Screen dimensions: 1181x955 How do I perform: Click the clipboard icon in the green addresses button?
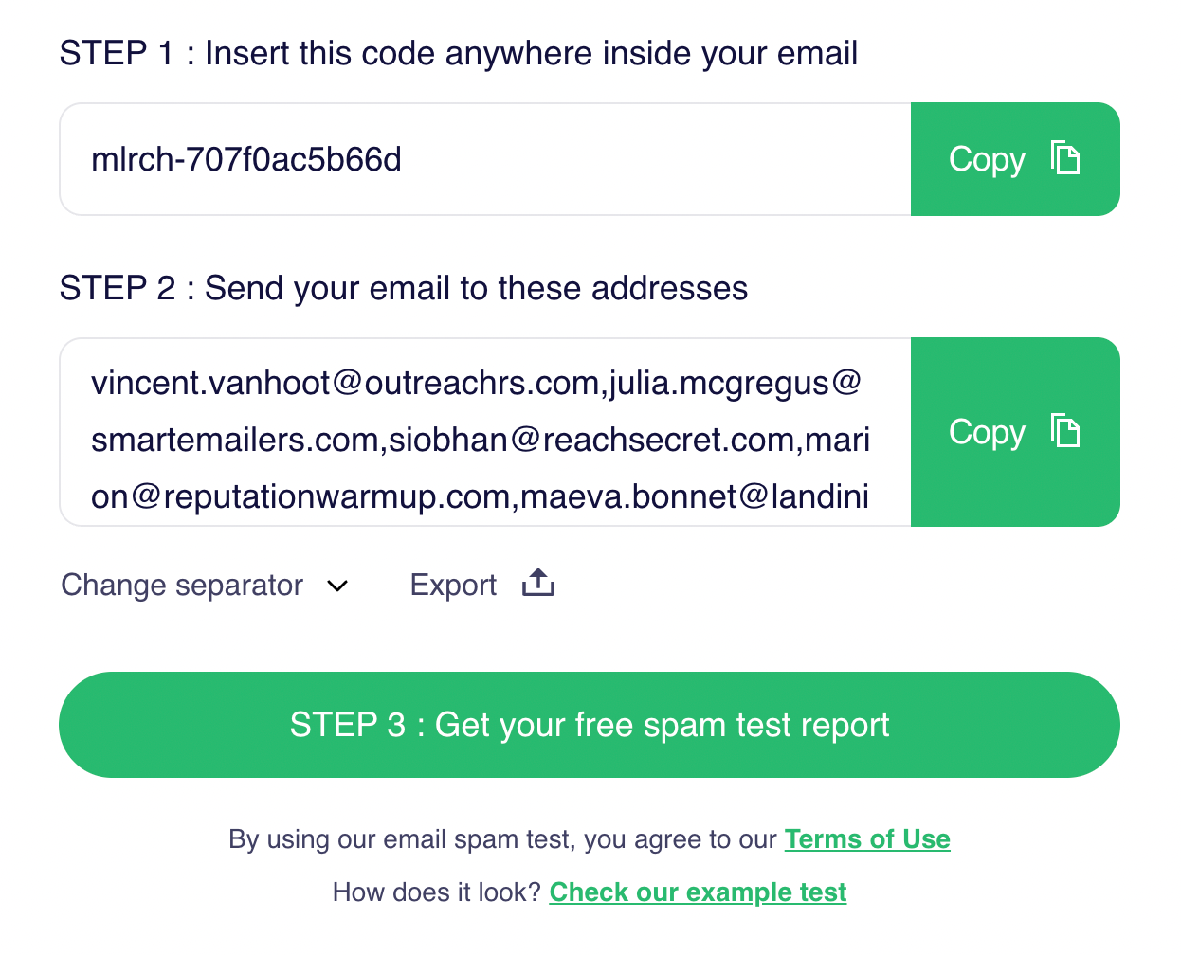[1065, 431]
